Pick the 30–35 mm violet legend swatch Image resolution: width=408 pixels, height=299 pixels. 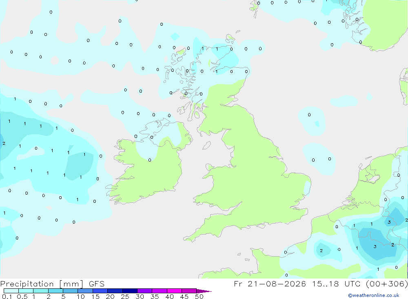145,291
